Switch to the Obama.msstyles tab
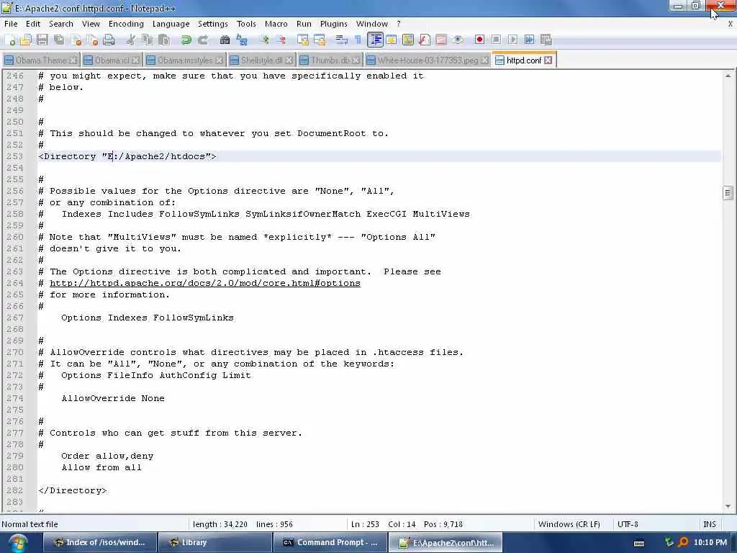 coord(184,60)
